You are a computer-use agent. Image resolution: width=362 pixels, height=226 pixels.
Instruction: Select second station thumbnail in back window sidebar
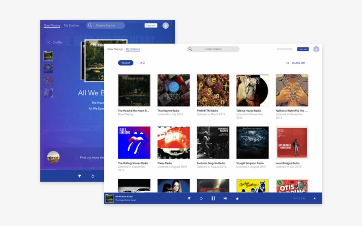tap(48, 68)
